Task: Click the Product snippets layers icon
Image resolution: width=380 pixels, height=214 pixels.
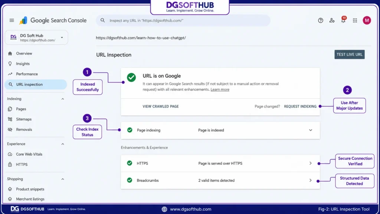Action: click(x=10, y=189)
